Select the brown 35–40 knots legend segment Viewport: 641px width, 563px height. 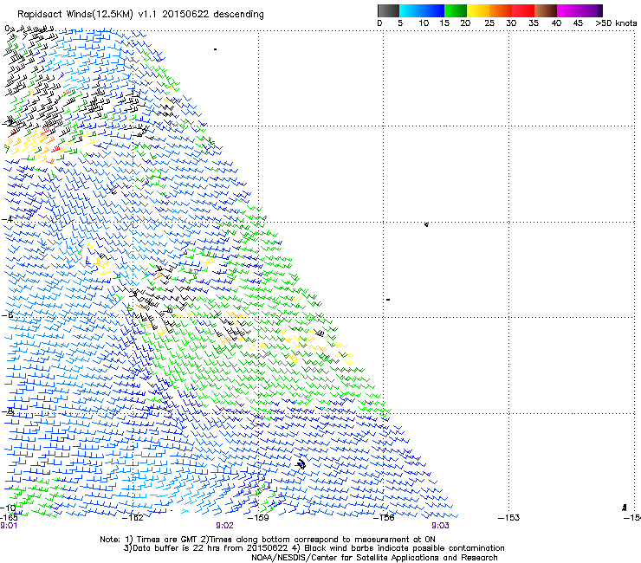tap(546, 10)
